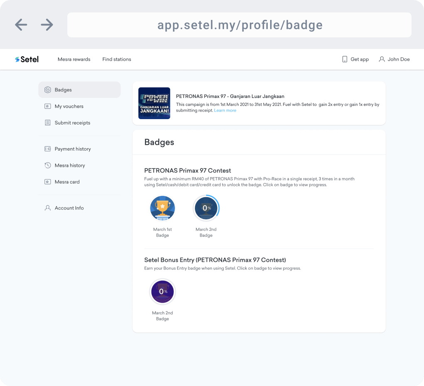The height and width of the screenshot is (386, 424).
Task: Click the March 2nd Badge label under the Primax 97 Contest
Action: coord(206,232)
